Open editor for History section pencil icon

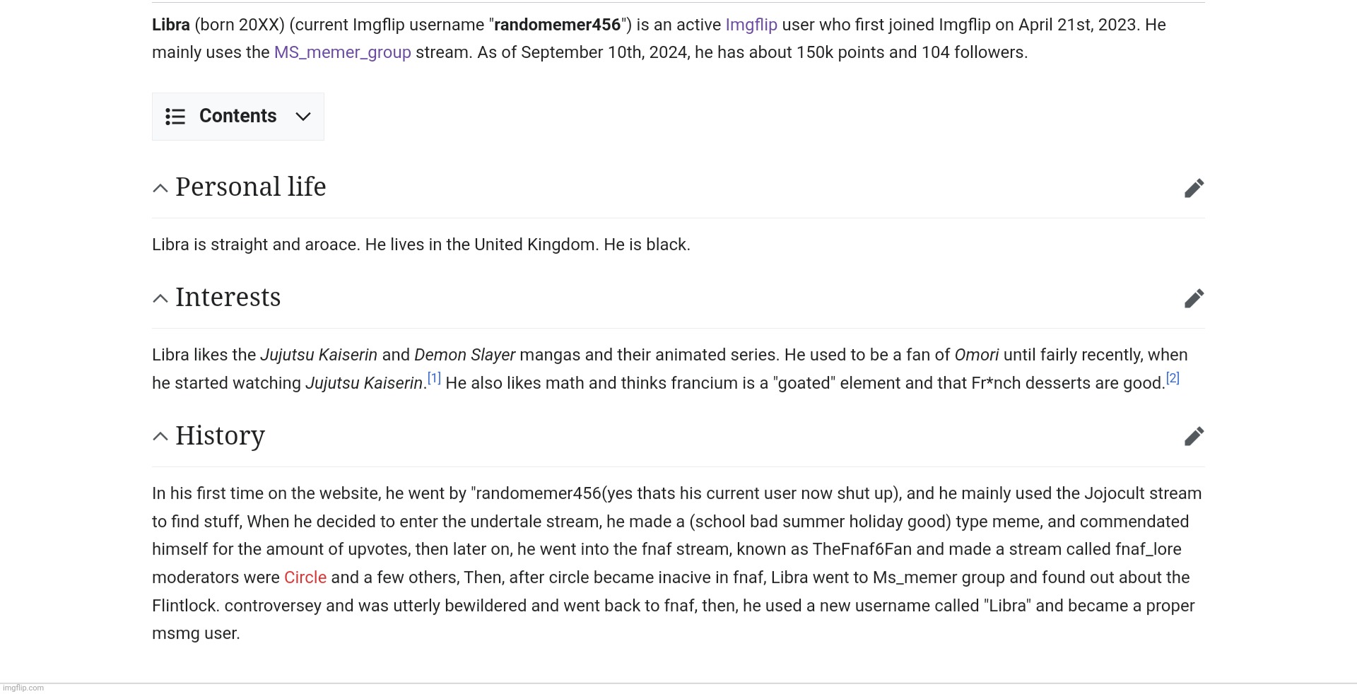[1194, 436]
